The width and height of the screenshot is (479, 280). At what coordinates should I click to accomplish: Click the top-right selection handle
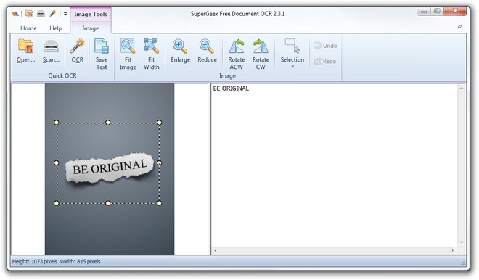[x=159, y=123]
